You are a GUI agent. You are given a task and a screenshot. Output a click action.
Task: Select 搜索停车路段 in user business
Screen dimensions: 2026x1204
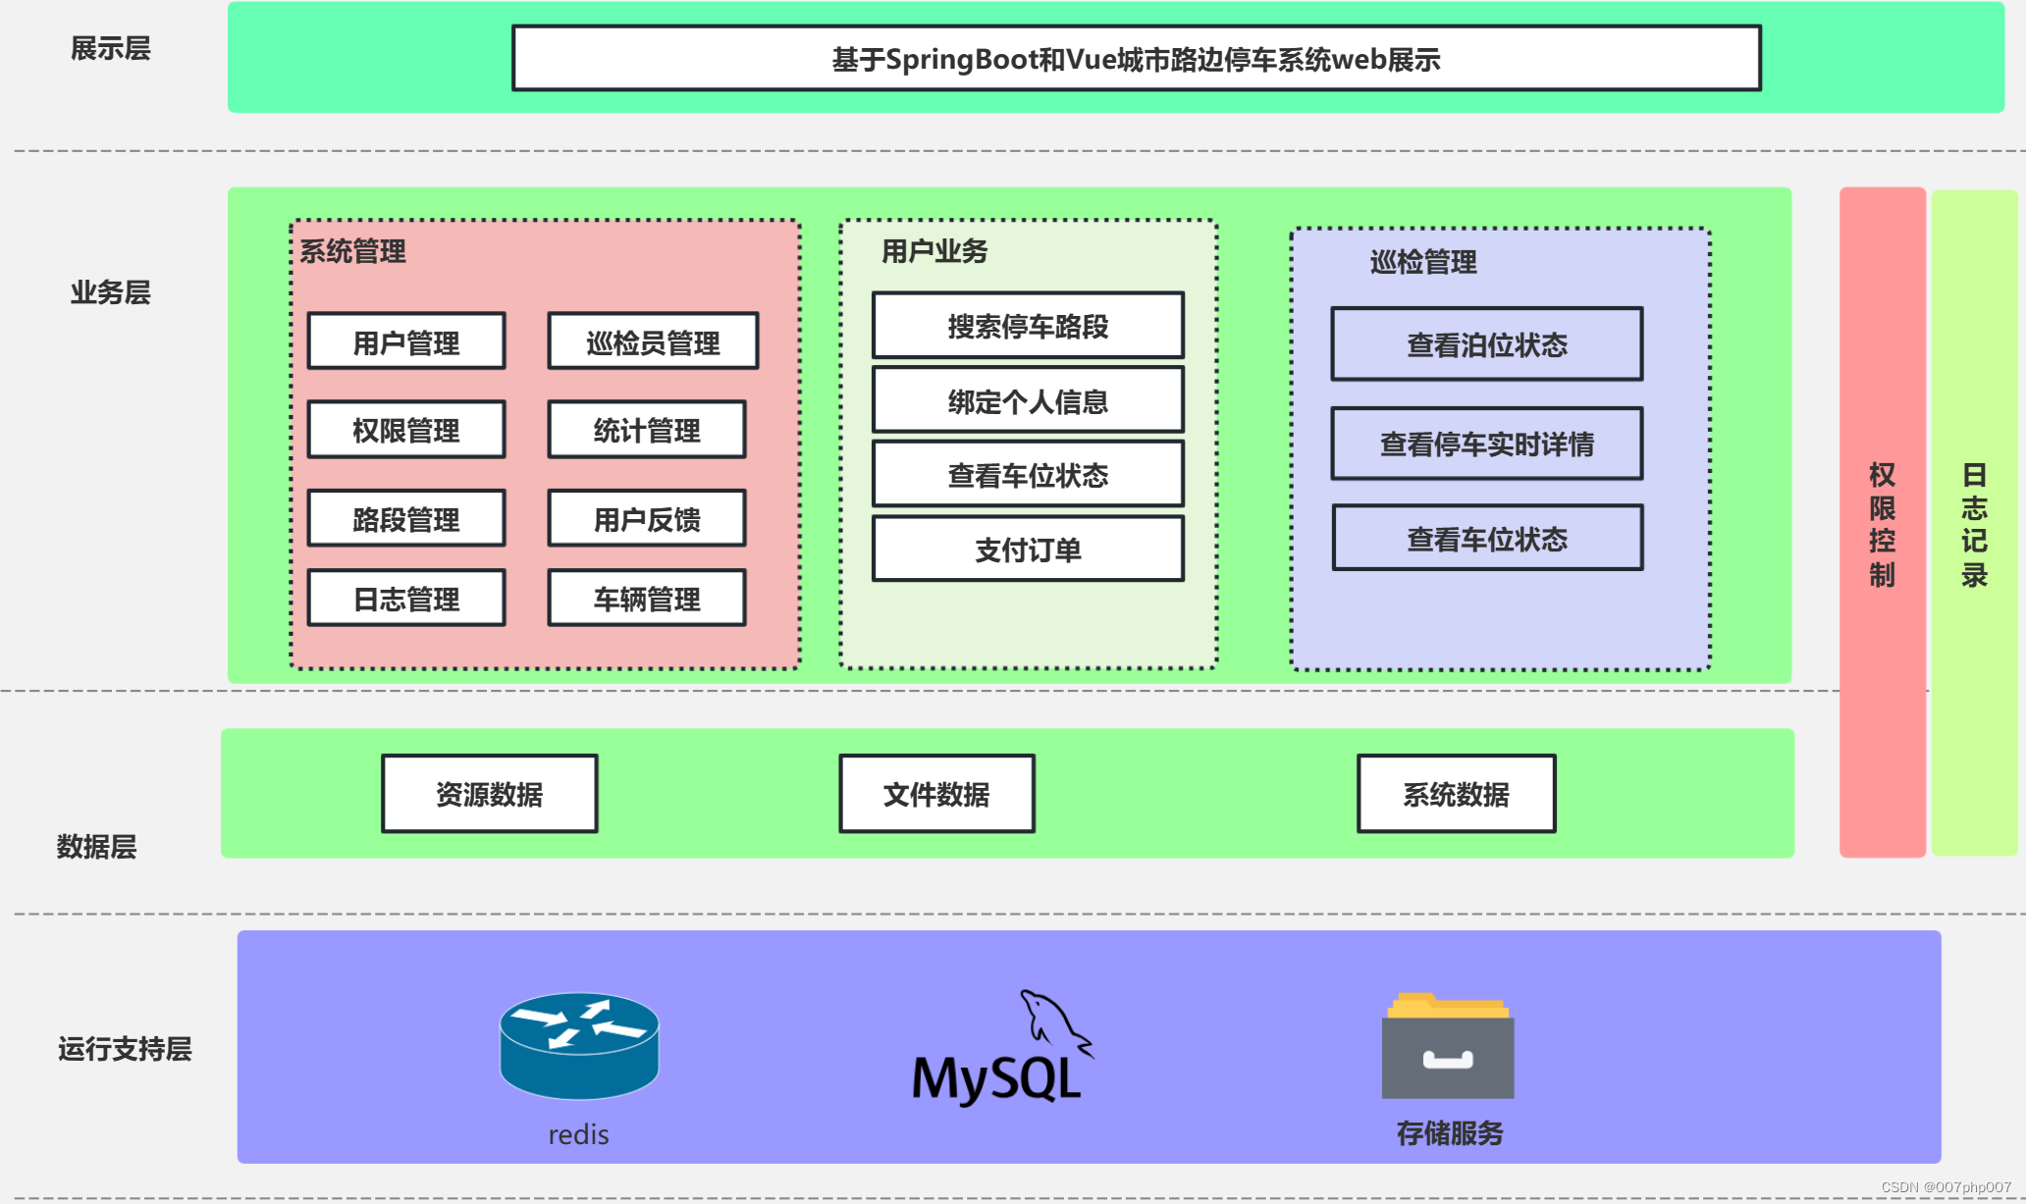[1028, 326]
